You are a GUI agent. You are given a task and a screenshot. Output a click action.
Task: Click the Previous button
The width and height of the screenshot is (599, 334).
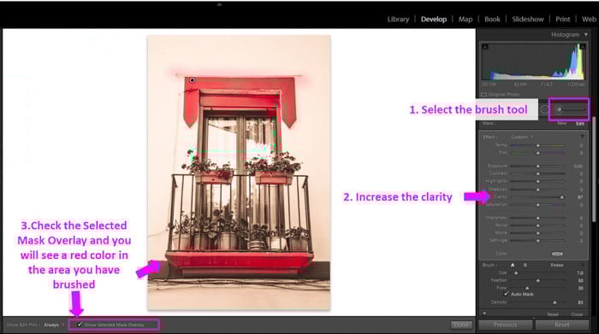tap(505, 325)
